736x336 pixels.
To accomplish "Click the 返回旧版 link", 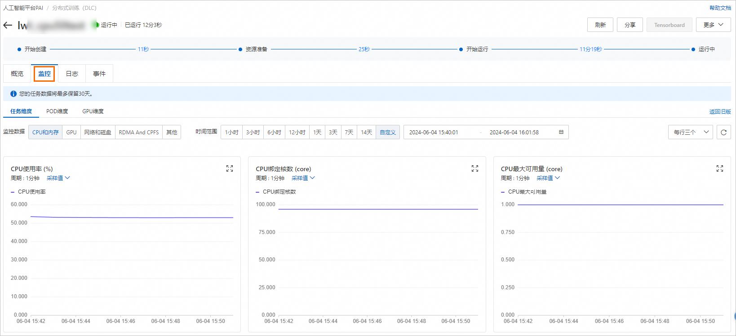I will (720, 111).
